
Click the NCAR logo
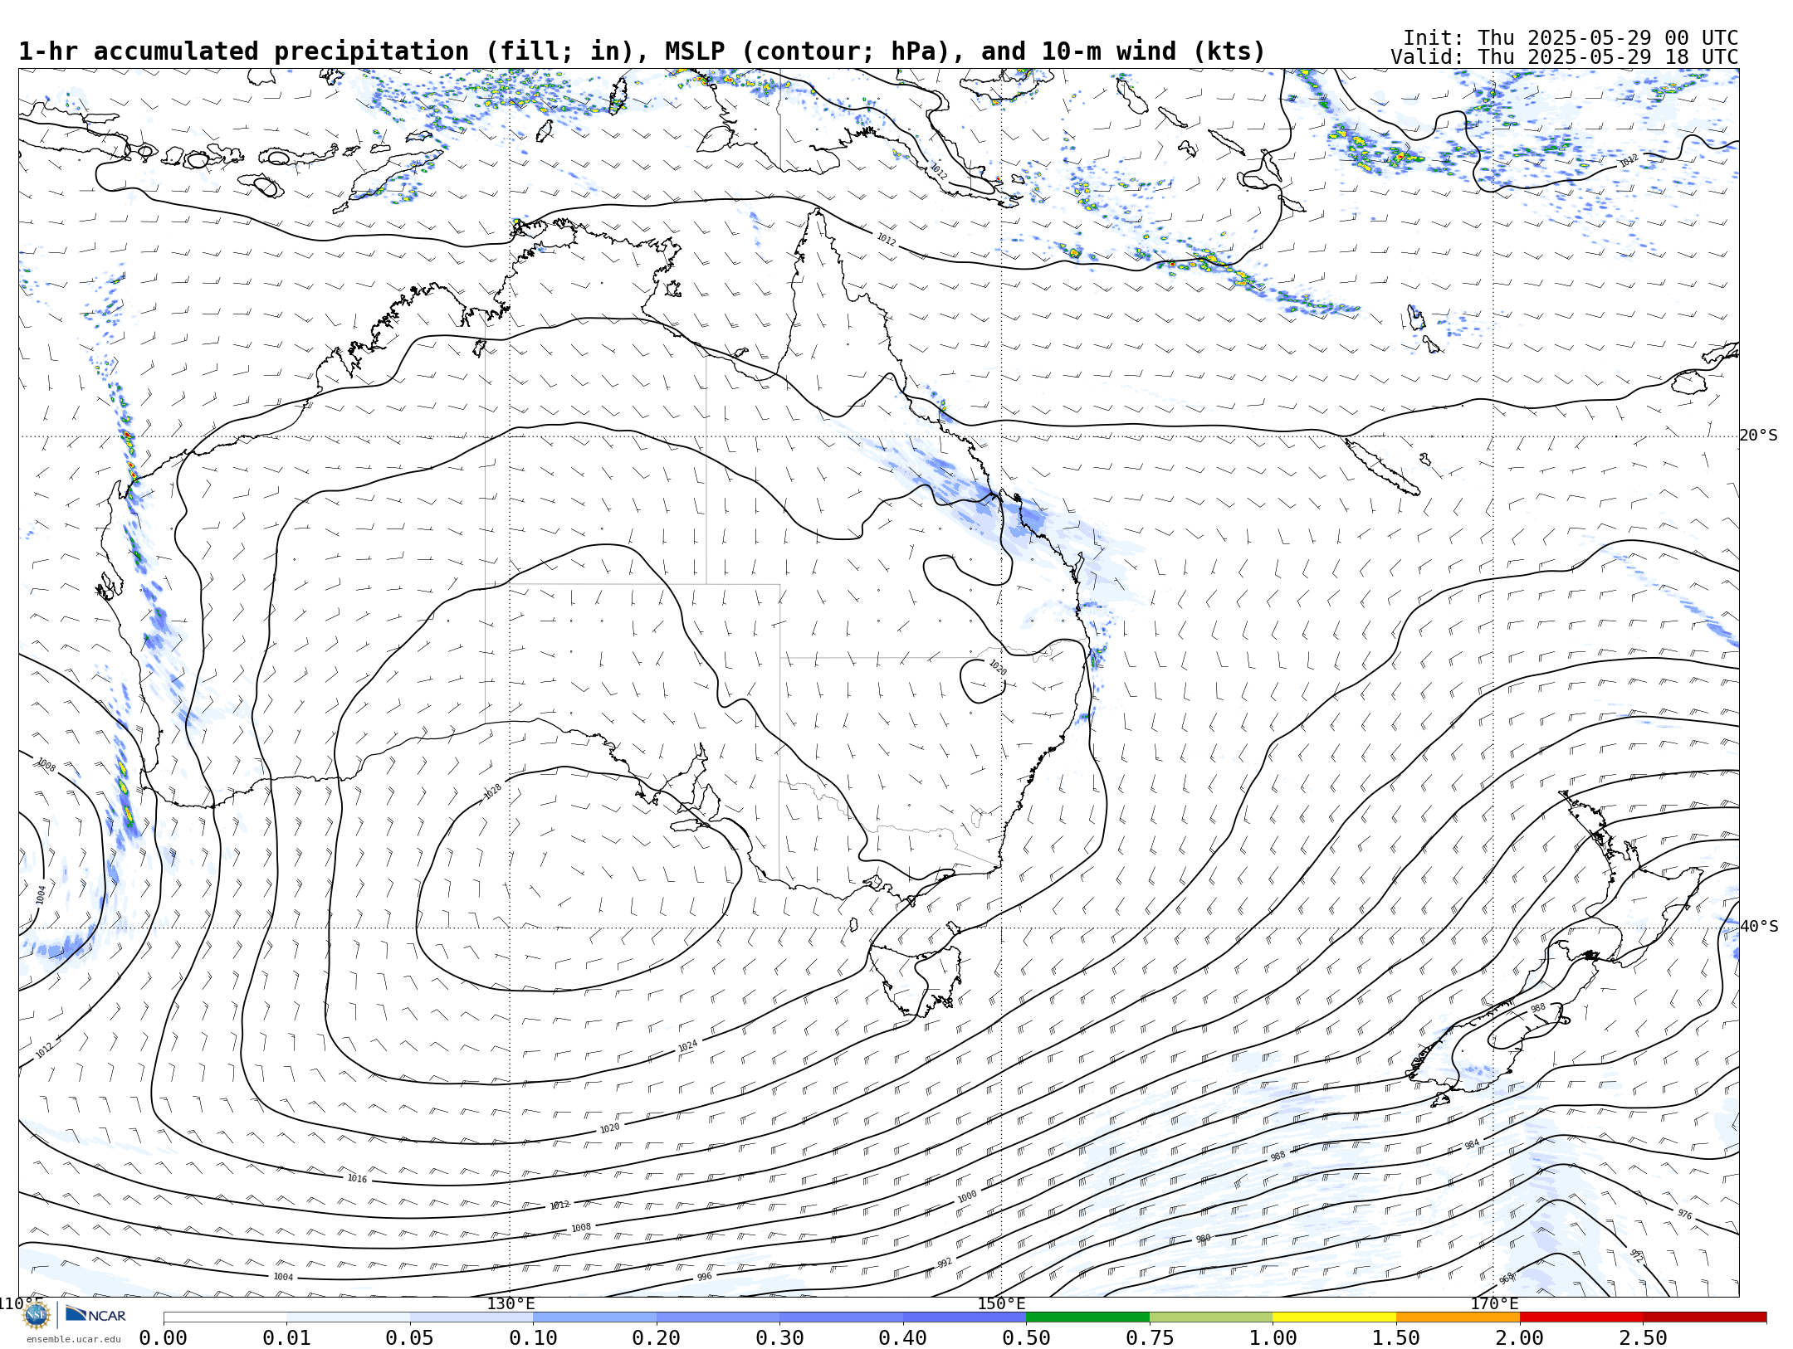(95, 1314)
